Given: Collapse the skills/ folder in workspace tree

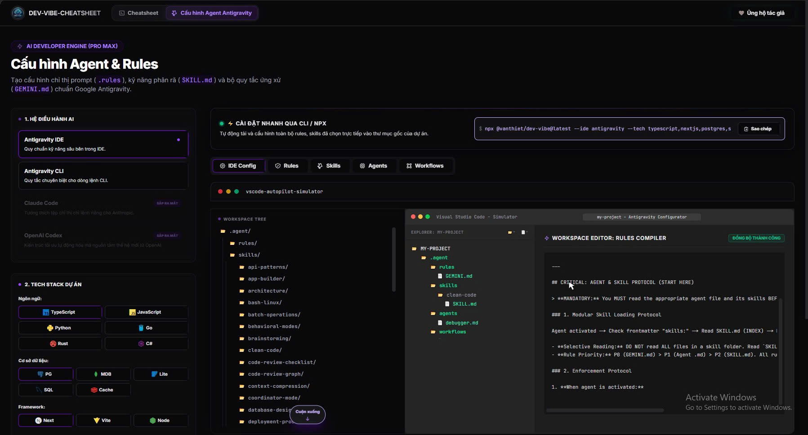Looking at the screenshot, I should point(245,255).
